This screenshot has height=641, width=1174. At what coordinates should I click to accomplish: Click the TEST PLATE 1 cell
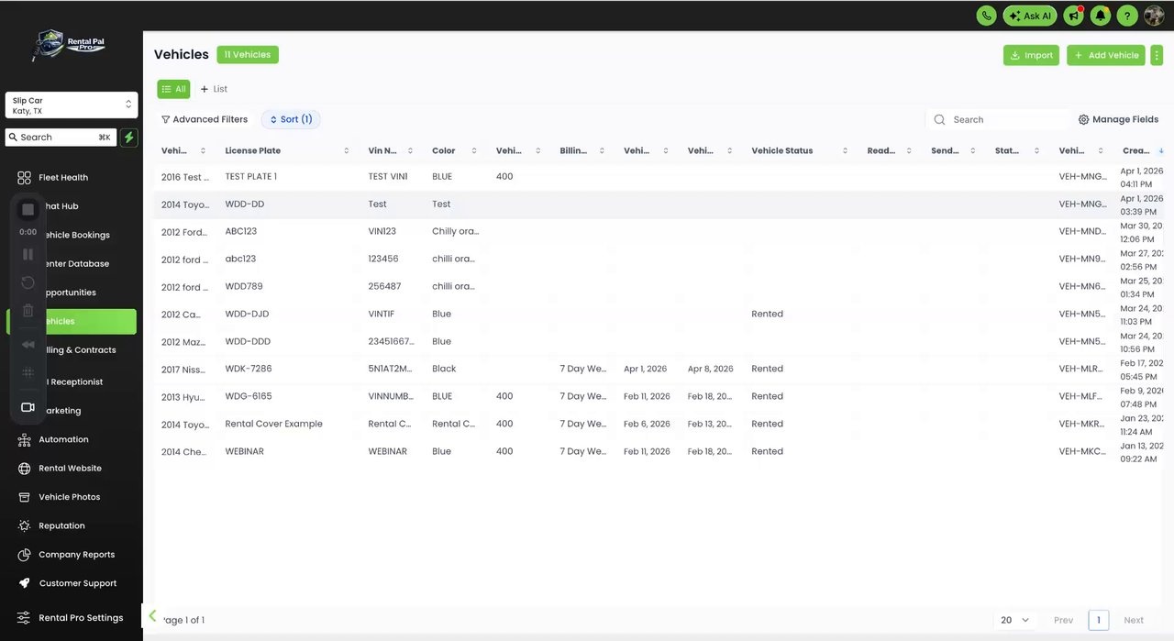(250, 176)
